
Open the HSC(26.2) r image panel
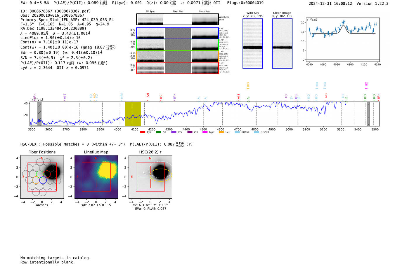tap(150, 177)
